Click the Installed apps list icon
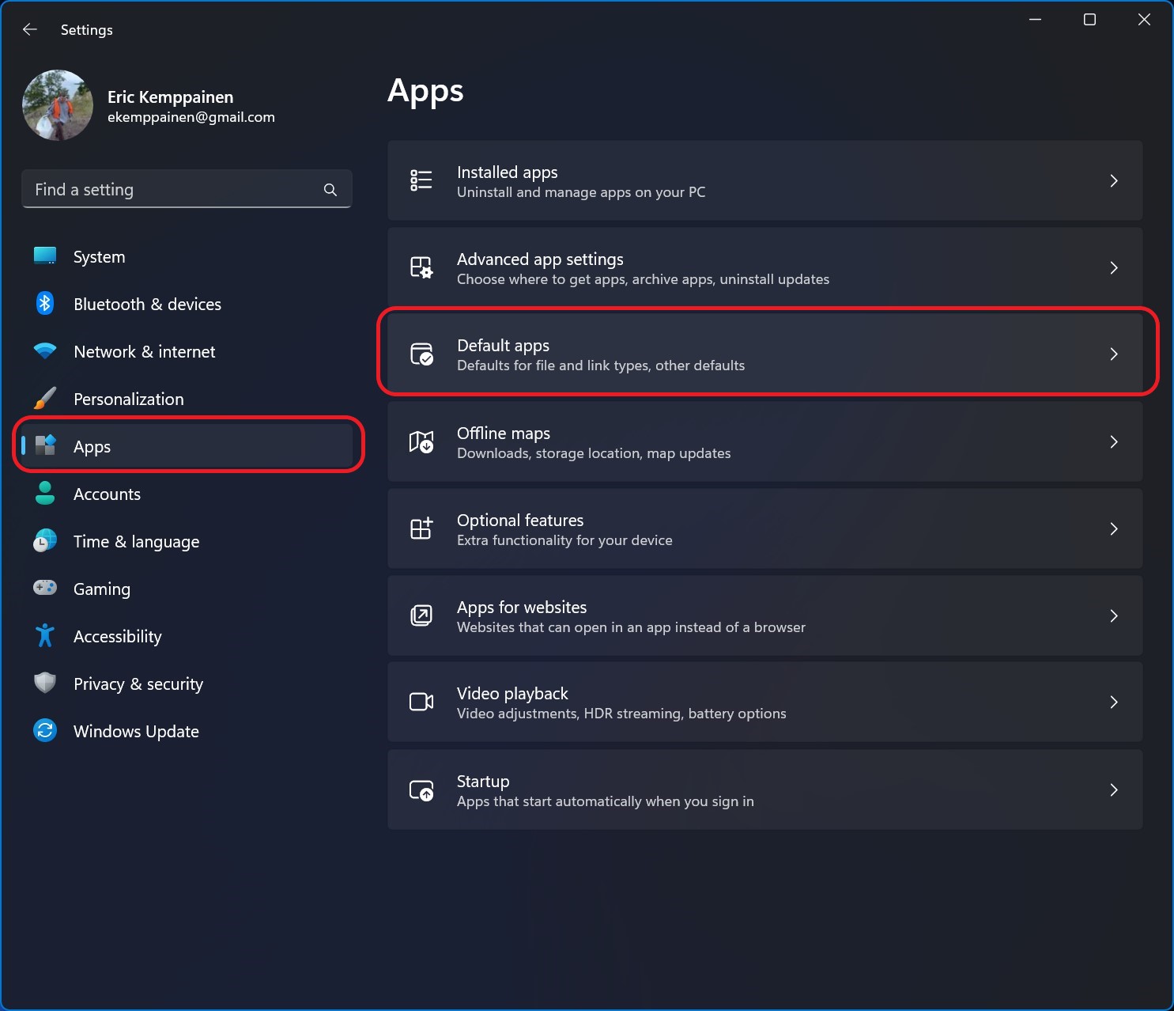1174x1011 pixels. point(421,180)
